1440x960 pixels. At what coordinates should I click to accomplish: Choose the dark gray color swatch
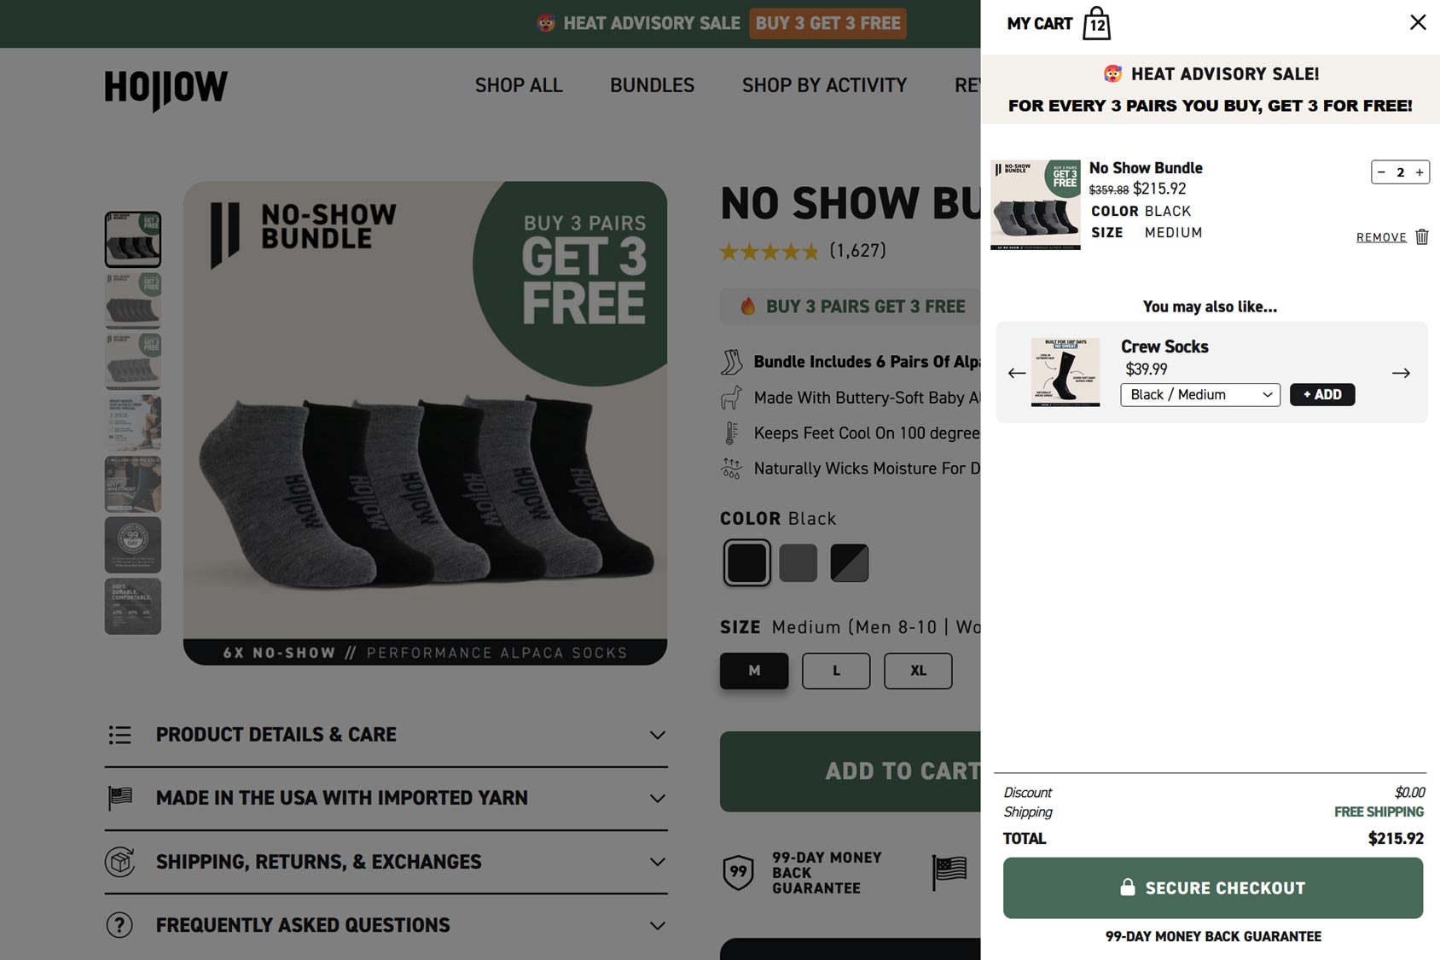[798, 562]
